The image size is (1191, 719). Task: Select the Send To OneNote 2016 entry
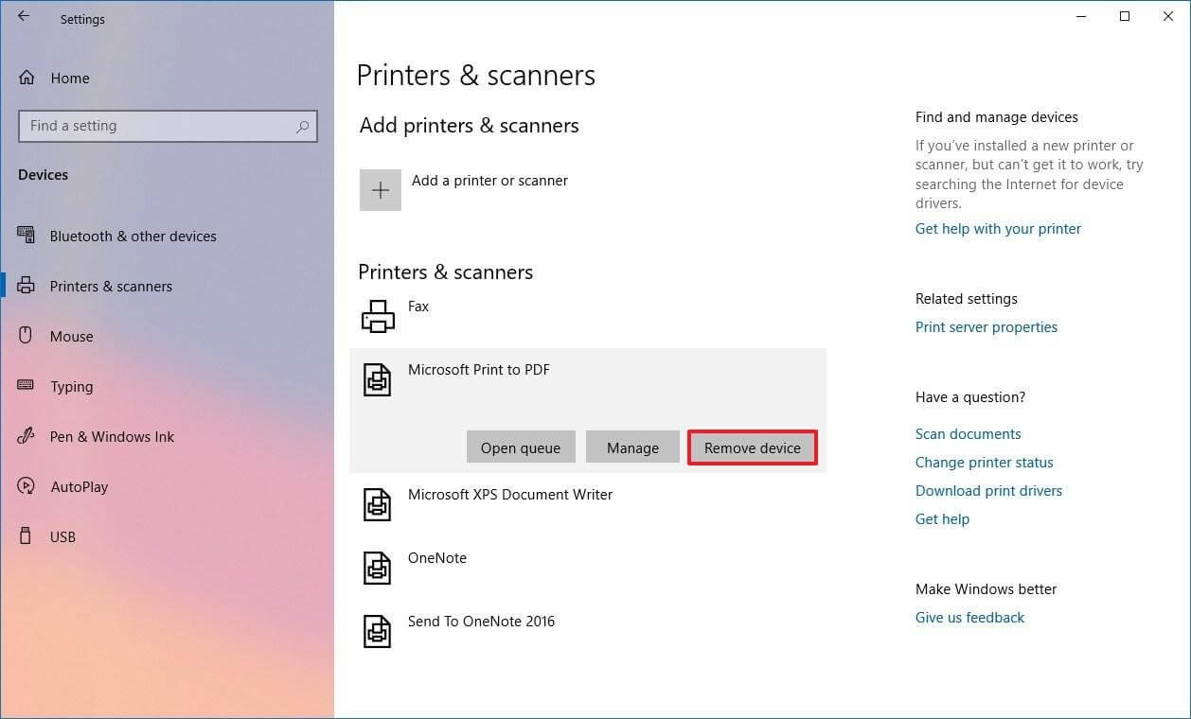tap(378, 631)
